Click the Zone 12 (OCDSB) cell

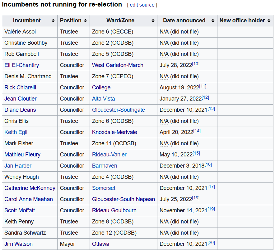[124, 233]
